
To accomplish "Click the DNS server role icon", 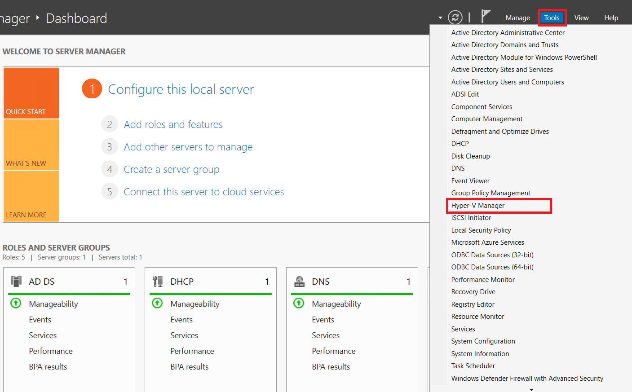I will [x=299, y=281].
